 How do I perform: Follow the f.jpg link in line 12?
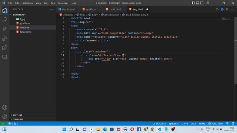pyautogui.click(x=106, y=59)
